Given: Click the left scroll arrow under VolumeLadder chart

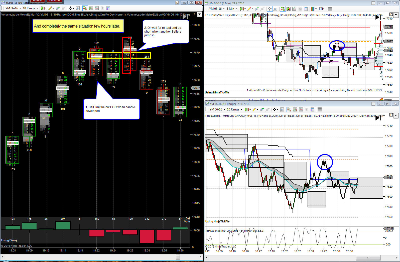Looking at the screenshot, I should pos(2,257).
